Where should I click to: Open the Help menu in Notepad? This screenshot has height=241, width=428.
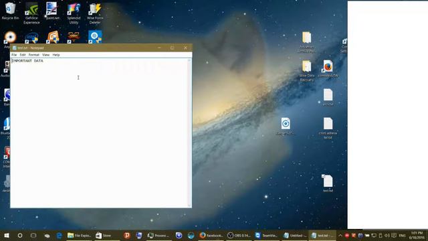[56, 55]
